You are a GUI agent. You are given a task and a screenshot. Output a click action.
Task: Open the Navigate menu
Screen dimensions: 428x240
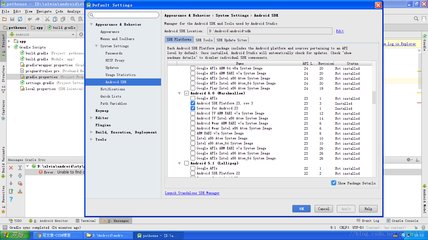(x=44, y=11)
